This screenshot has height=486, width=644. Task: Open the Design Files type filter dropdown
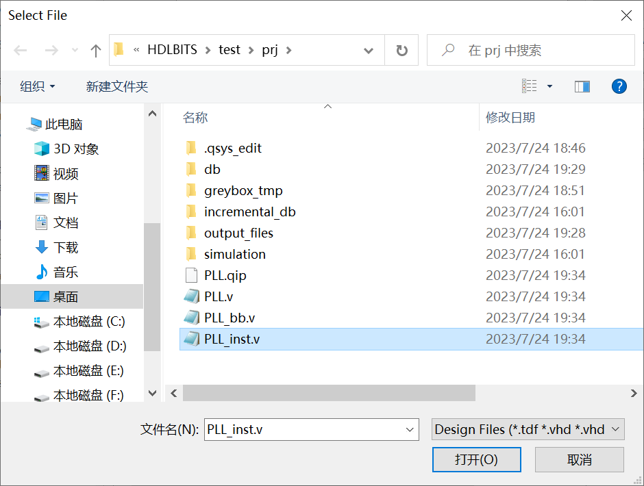[528, 429]
